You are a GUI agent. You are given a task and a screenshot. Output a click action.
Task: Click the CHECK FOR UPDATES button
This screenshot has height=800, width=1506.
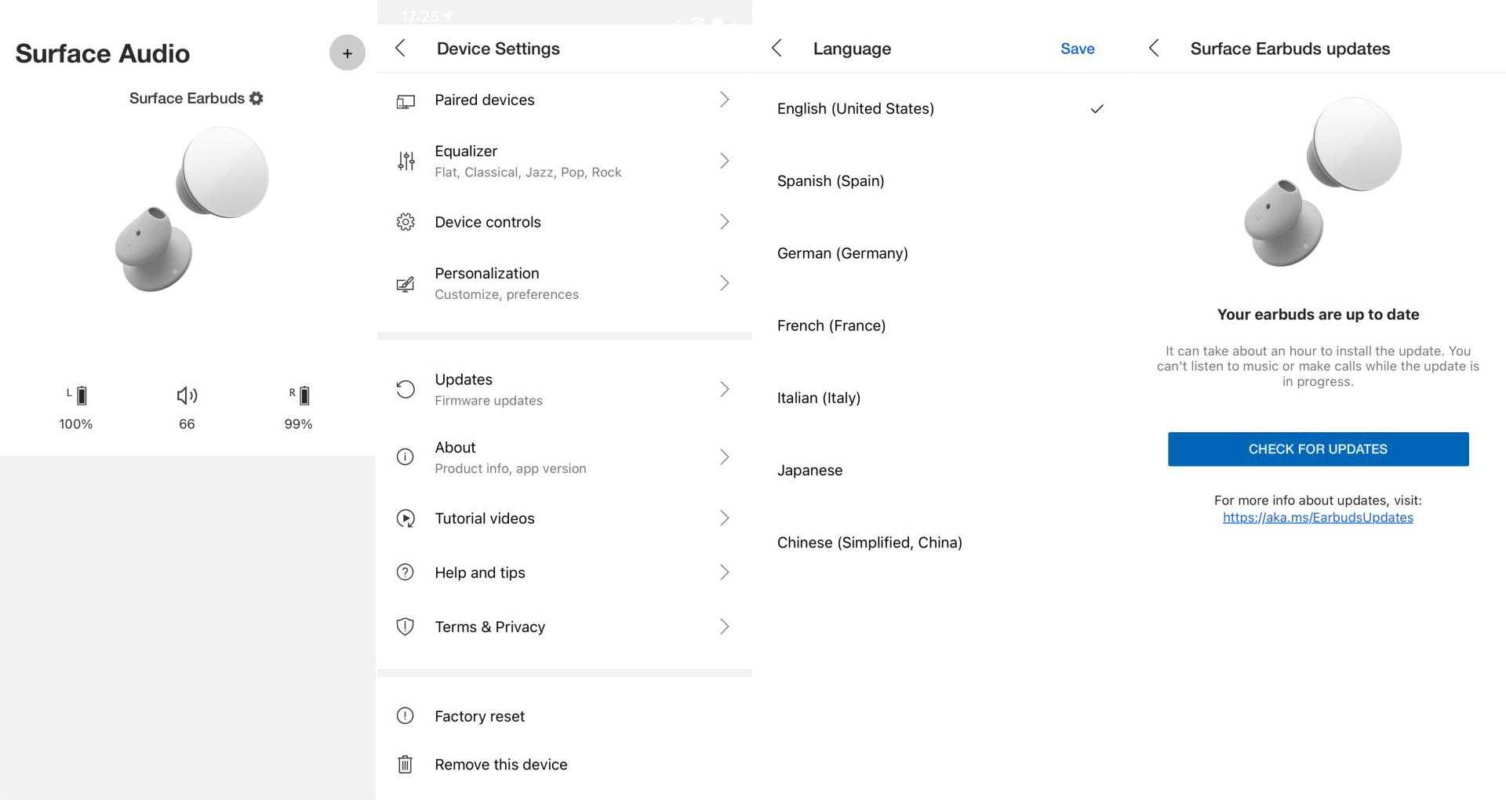(1318, 449)
